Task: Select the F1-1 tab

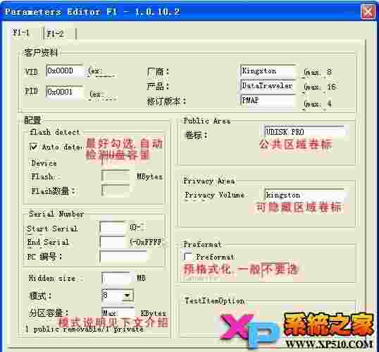Action: click(21, 32)
